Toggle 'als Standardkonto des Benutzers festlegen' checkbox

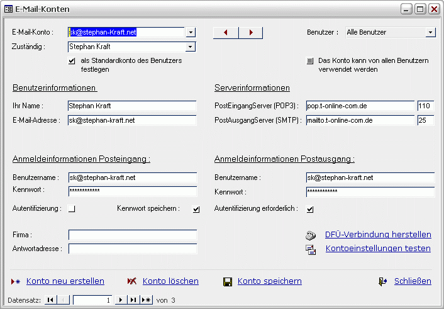point(72,61)
